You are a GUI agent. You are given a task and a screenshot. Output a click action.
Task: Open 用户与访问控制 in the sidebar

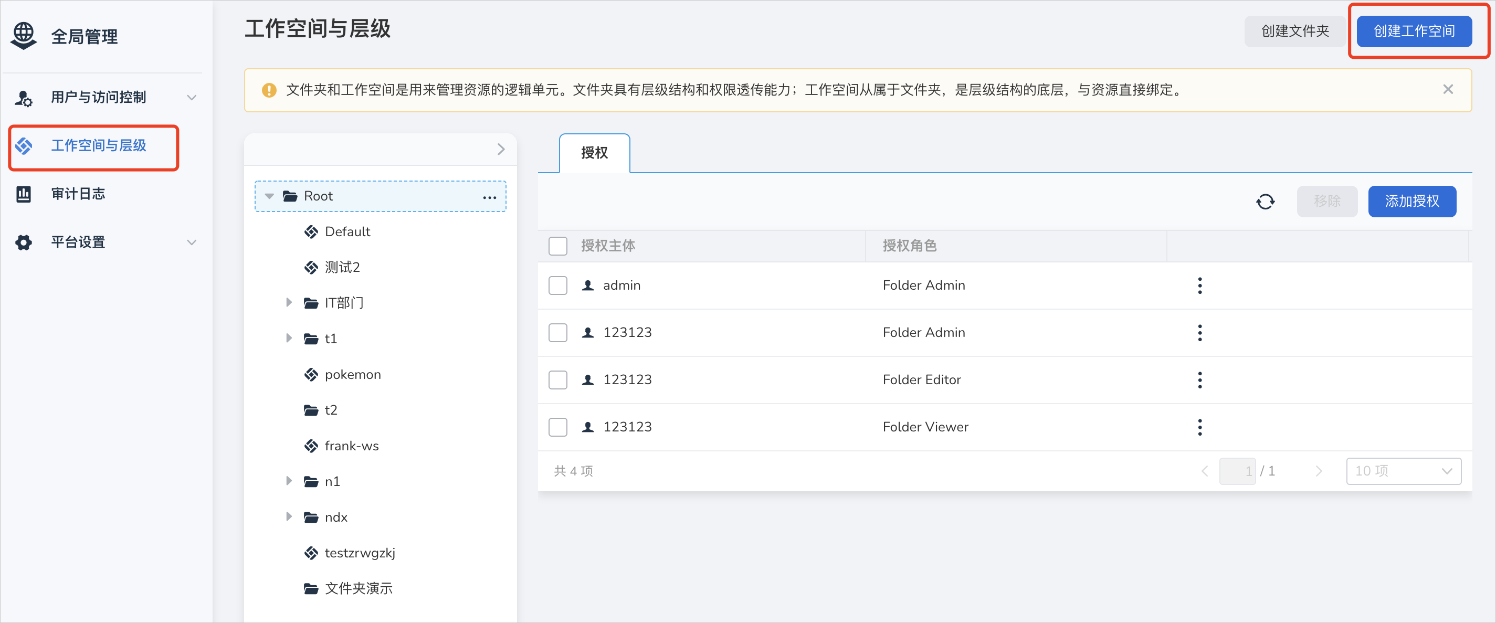pos(98,98)
